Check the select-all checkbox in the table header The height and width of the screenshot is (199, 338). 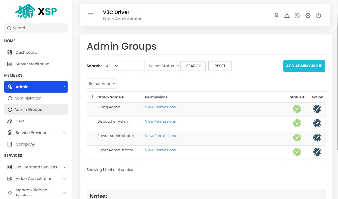(x=91, y=96)
